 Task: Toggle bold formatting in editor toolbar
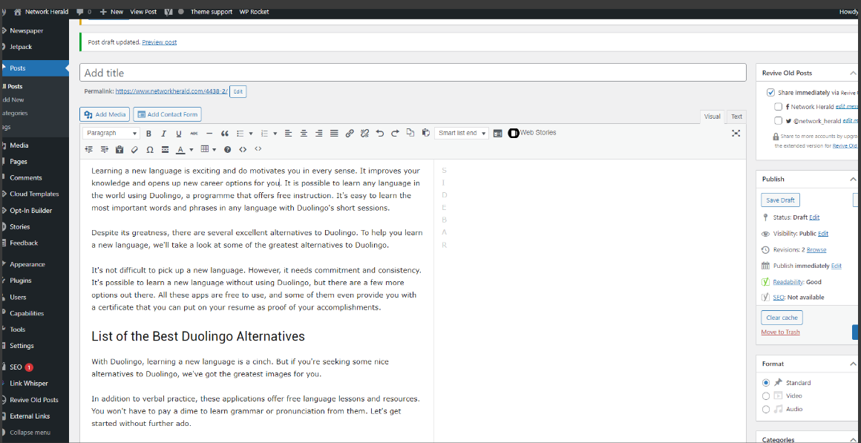coord(148,133)
